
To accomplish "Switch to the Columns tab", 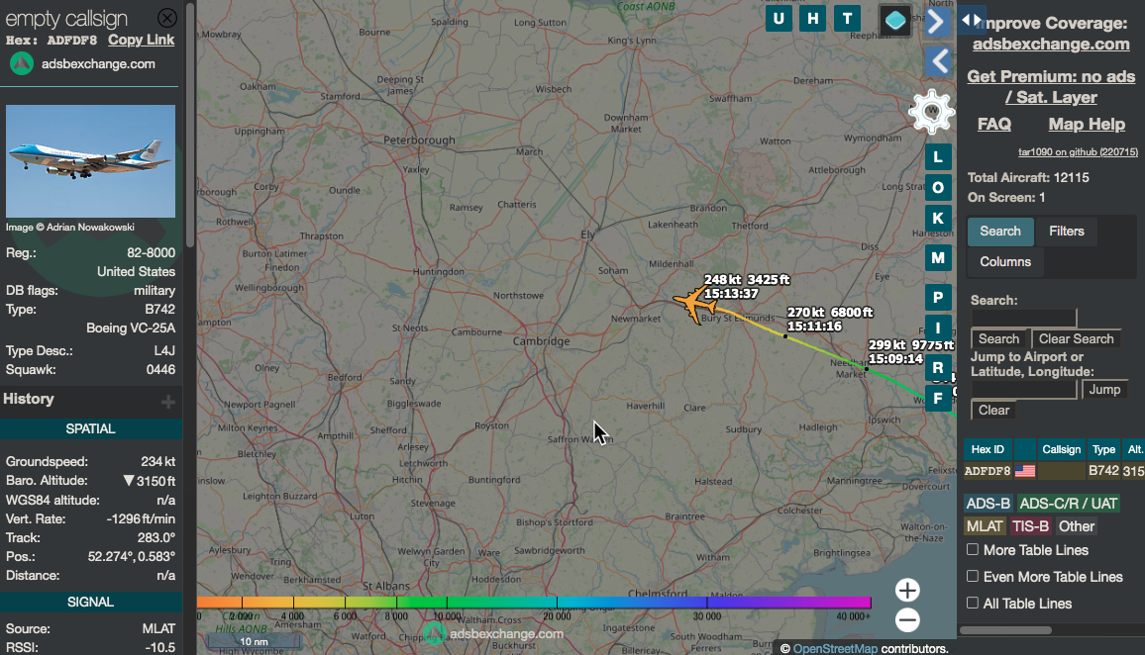I will (1005, 262).
